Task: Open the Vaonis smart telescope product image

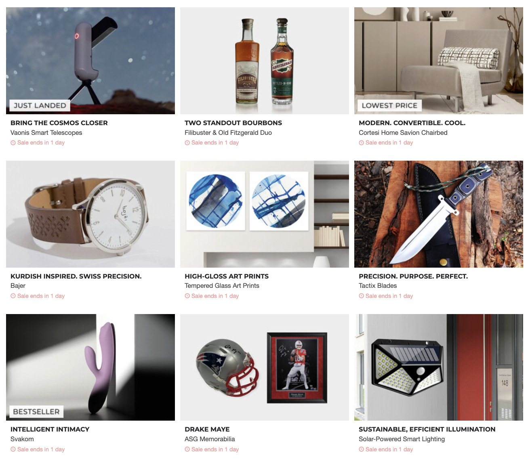Action: coord(90,61)
